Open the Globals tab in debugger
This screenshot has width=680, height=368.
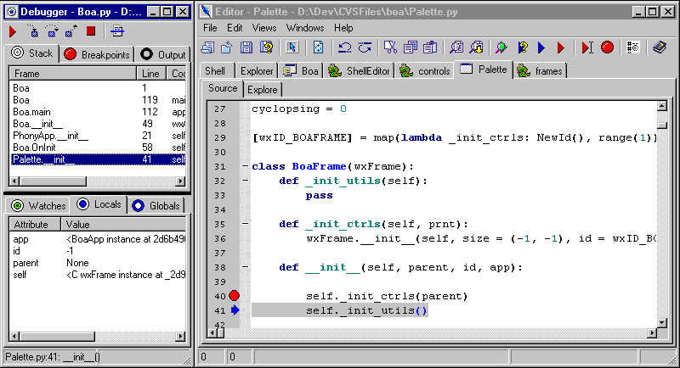pos(156,205)
